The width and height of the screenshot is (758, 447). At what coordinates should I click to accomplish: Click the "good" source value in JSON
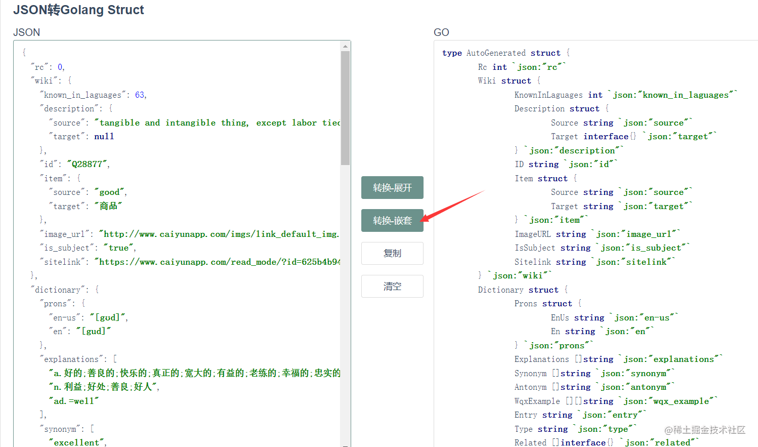coord(109,192)
